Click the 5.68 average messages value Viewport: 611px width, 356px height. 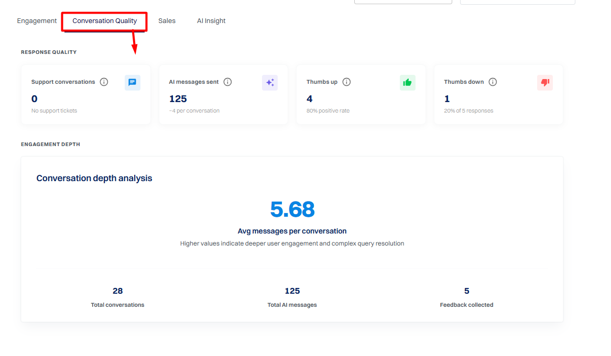[292, 209]
